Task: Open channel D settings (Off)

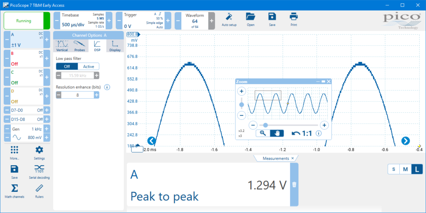Action: (27, 96)
